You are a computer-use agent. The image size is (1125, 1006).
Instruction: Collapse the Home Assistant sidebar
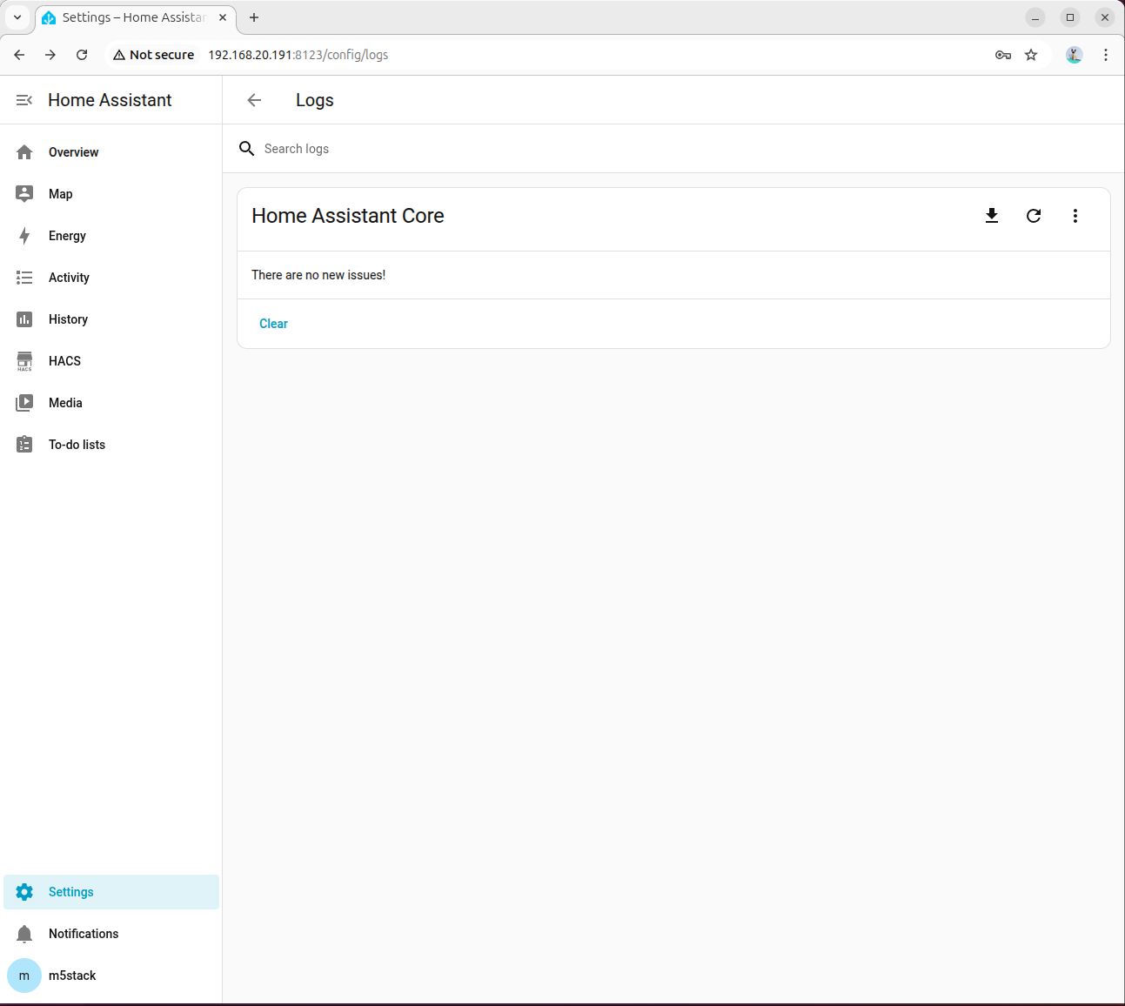[24, 100]
